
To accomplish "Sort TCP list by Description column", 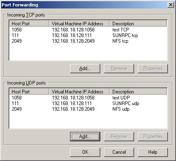I will 138,24.
